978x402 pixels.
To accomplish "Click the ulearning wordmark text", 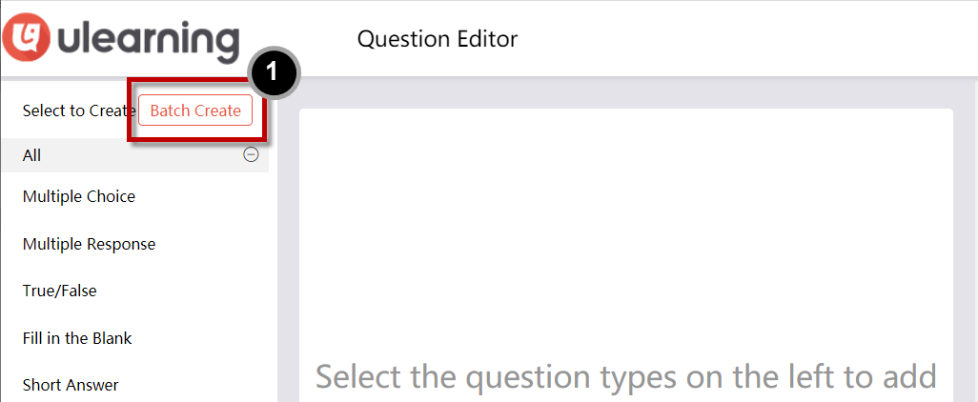I will (147, 41).
